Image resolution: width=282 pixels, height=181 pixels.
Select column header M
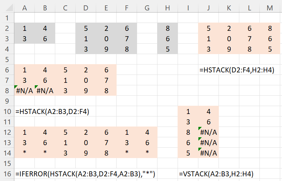click(270, 8)
